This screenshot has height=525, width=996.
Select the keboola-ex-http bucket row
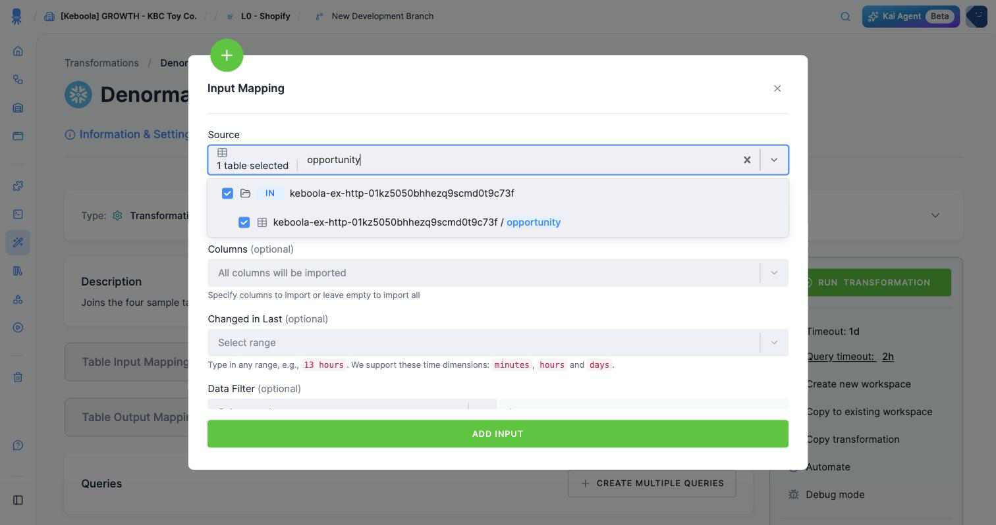(x=498, y=193)
